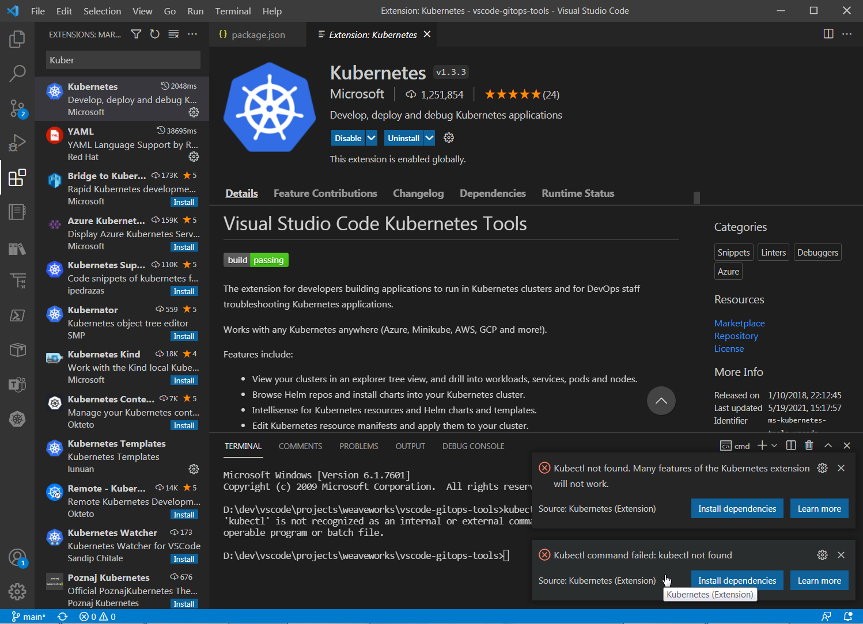Viewport: 863px width, 624px height.
Task: Open the Kubernetes extension settings gear beside Uninstall
Action: [x=449, y=138]
